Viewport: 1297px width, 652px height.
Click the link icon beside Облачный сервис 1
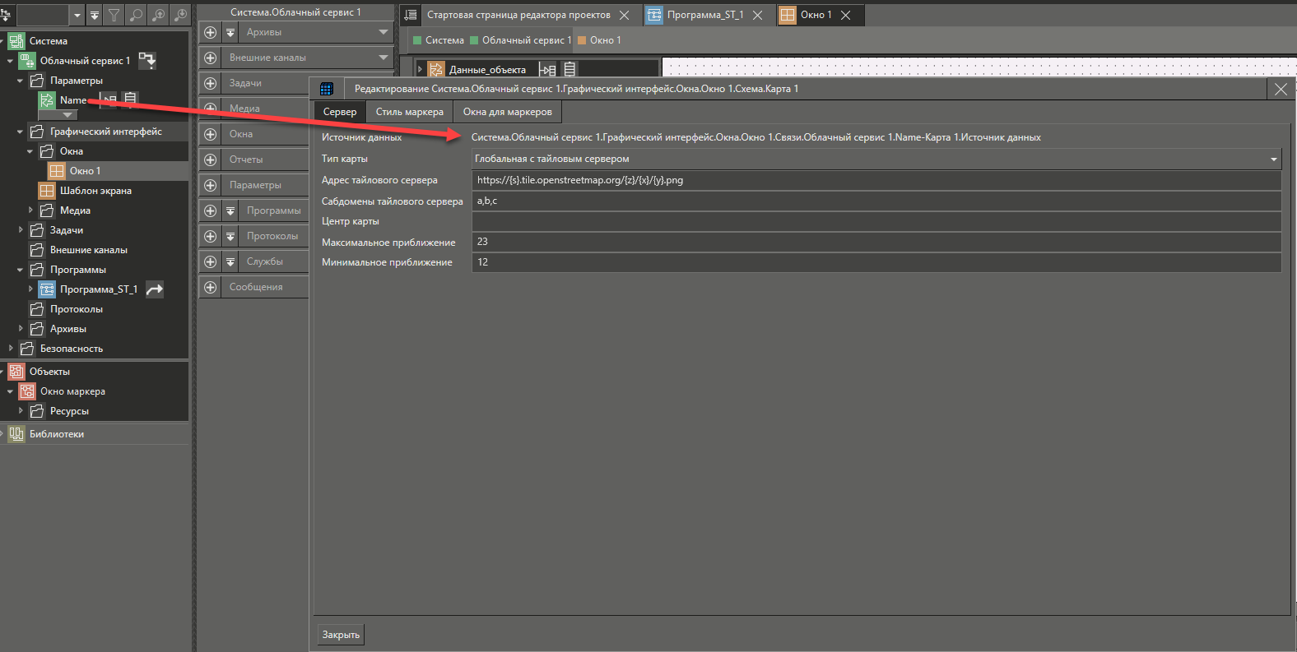pyautogui.click(x=146, y=60)
